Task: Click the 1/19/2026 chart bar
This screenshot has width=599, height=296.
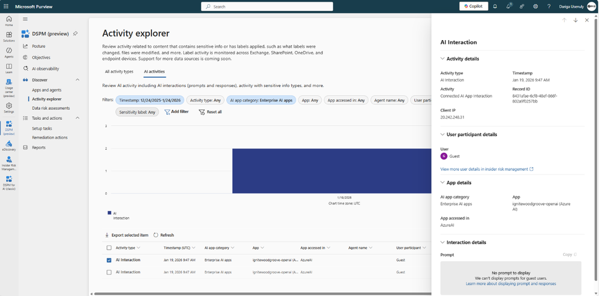Action: click(x=331, y=171)
